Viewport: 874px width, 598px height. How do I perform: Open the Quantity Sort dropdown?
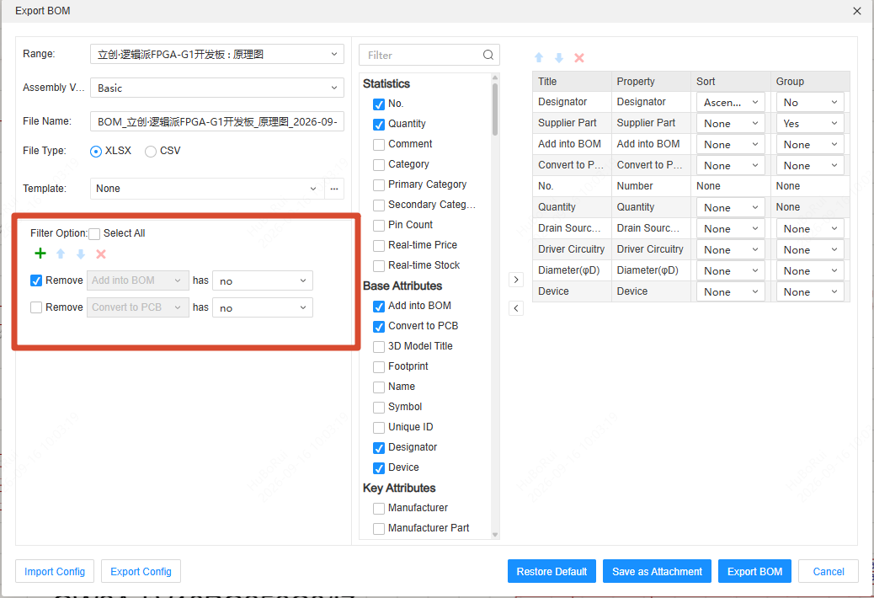(730, 207)
